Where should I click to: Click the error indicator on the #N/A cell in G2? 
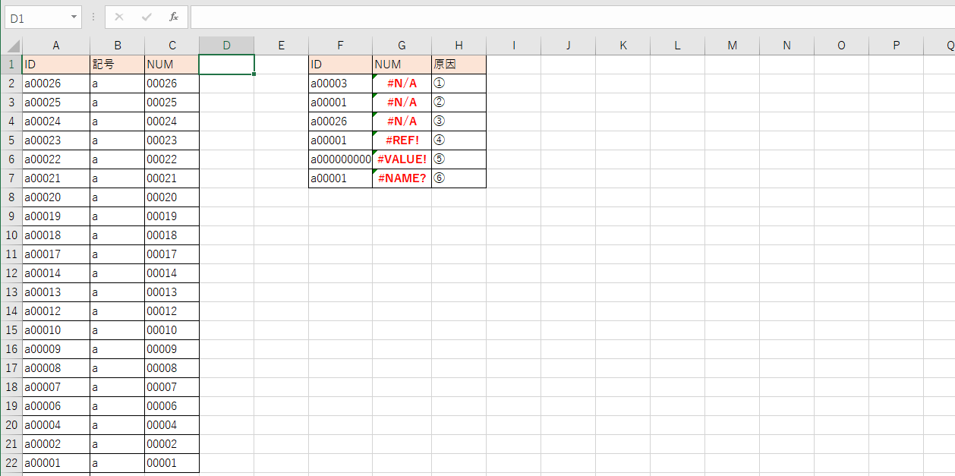(376, 78)
